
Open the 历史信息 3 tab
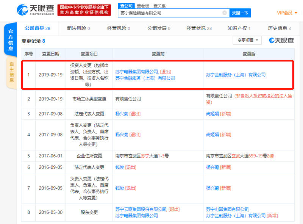click(x=279, y=28)
